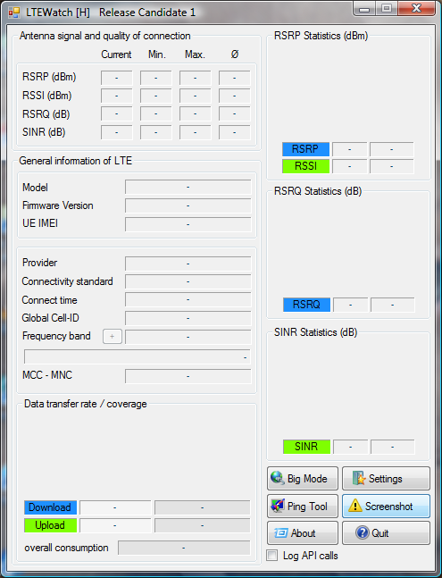This screenshot has height=578, width=442.
Task: Click the current RSRP value box
Action: pos(117,78)
